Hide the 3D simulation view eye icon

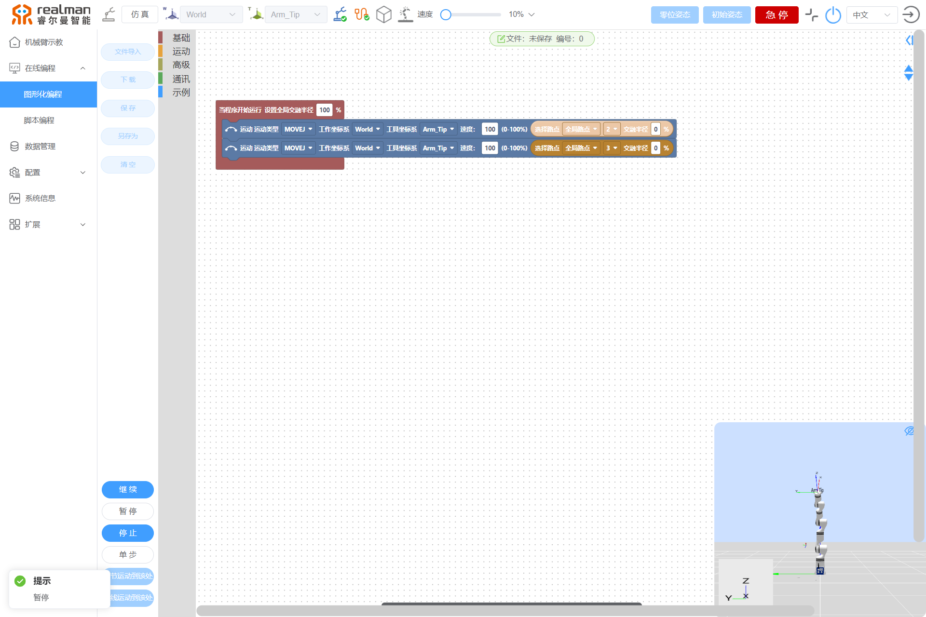click(909, 431)
